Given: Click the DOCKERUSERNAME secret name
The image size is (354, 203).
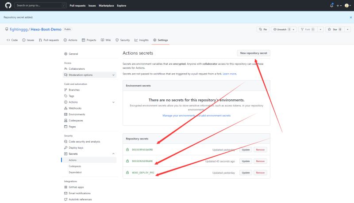Looking at the screenshot, I should point(142,161).
